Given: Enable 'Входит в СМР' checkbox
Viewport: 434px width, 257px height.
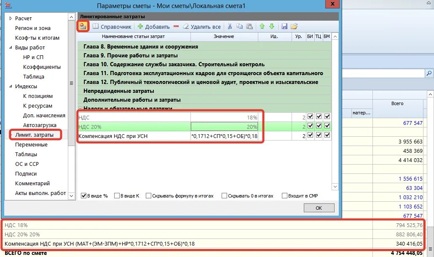Looking at the screenshot, I should (x=284, y=196).
